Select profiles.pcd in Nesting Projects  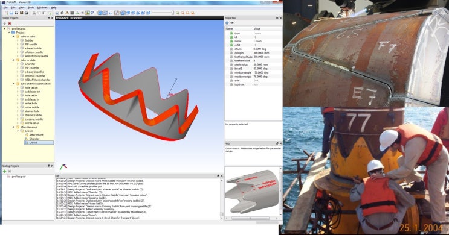pos(19,177)
